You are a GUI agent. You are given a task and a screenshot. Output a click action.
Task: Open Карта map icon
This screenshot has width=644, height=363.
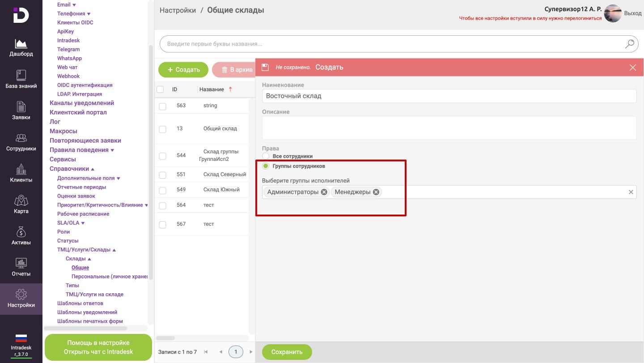coord(21,201)
